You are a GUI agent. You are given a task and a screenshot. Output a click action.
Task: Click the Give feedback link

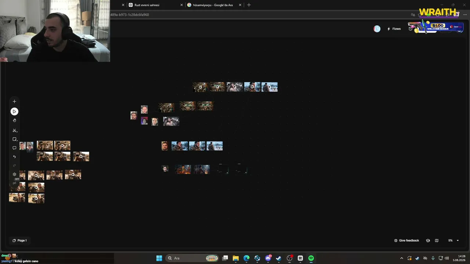tap(406, 241)
